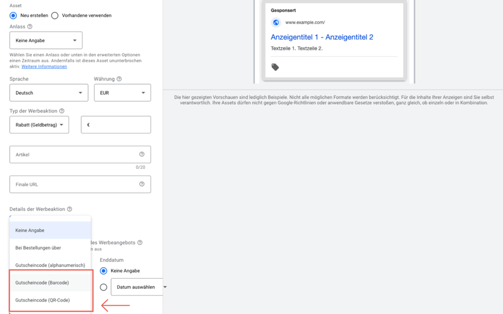
Task: Click the help icon next to Anlass
Action: pos(30,26)
